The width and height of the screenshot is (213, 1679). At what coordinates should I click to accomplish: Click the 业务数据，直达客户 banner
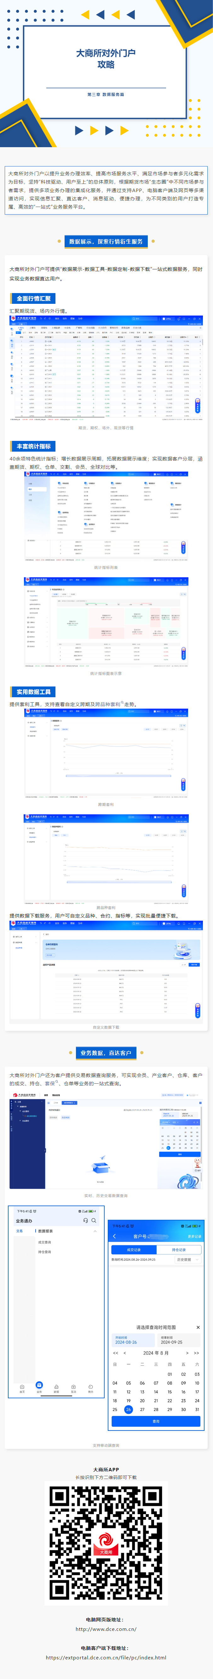point(106,1053)
